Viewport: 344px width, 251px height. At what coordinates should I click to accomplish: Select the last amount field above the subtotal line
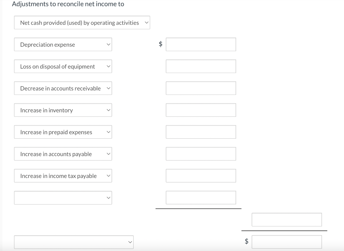point(201,198)
